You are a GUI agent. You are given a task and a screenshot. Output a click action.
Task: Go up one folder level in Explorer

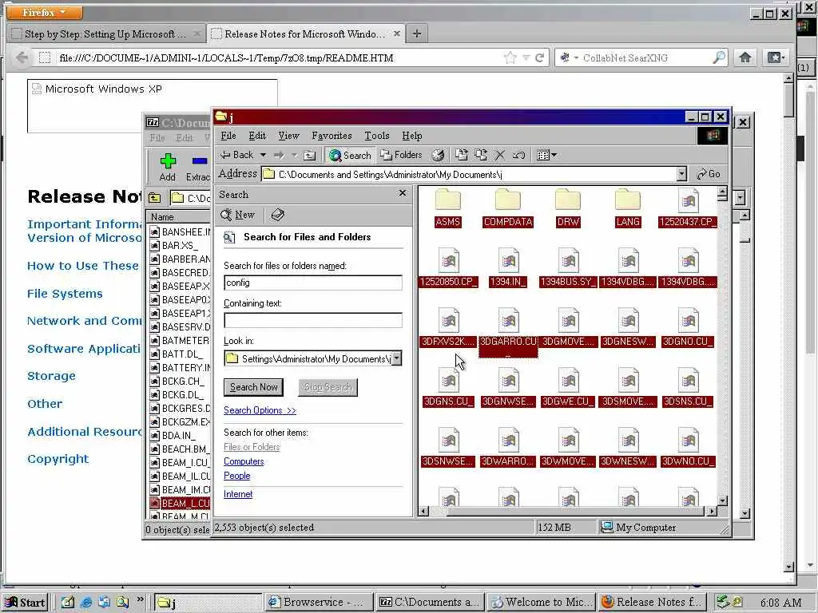point(309,155)
